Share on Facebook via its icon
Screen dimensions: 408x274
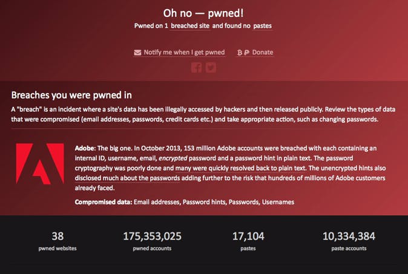196,68
